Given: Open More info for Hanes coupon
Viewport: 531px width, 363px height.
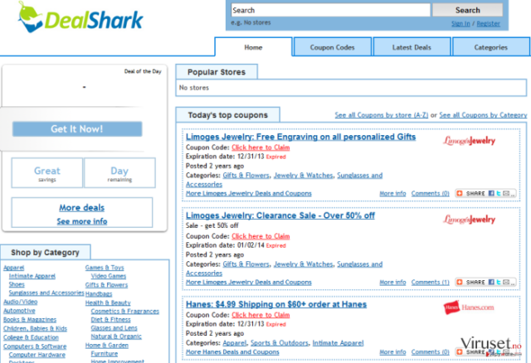Looking at the screenshot, I should (x=392, y=352).
